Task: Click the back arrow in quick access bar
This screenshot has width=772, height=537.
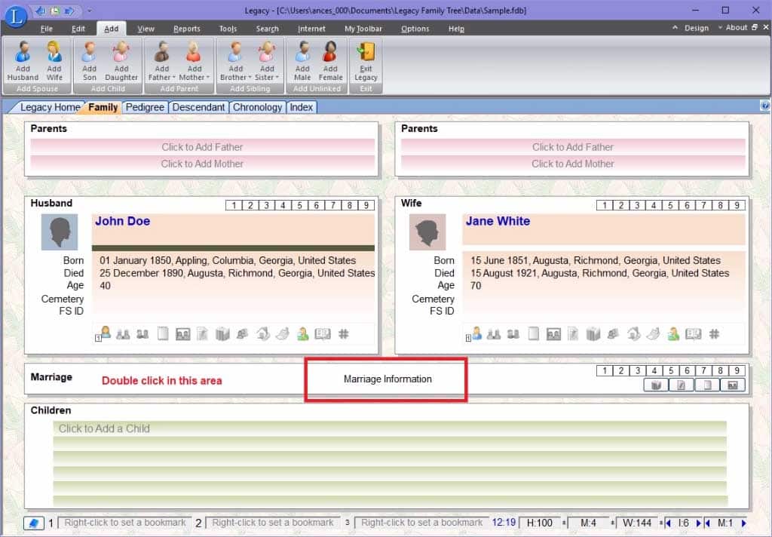Action: point(41,11)
